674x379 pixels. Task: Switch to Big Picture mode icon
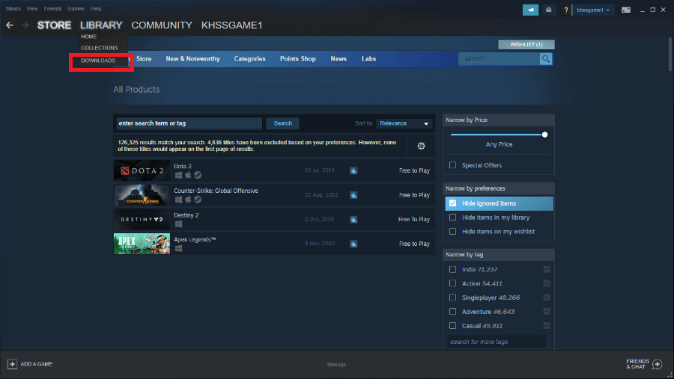tap(626, 10)
